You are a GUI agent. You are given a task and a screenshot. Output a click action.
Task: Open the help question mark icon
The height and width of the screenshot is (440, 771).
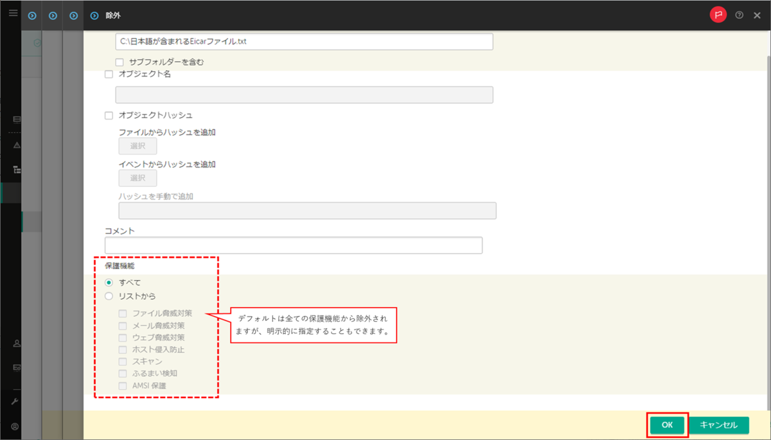740,14
